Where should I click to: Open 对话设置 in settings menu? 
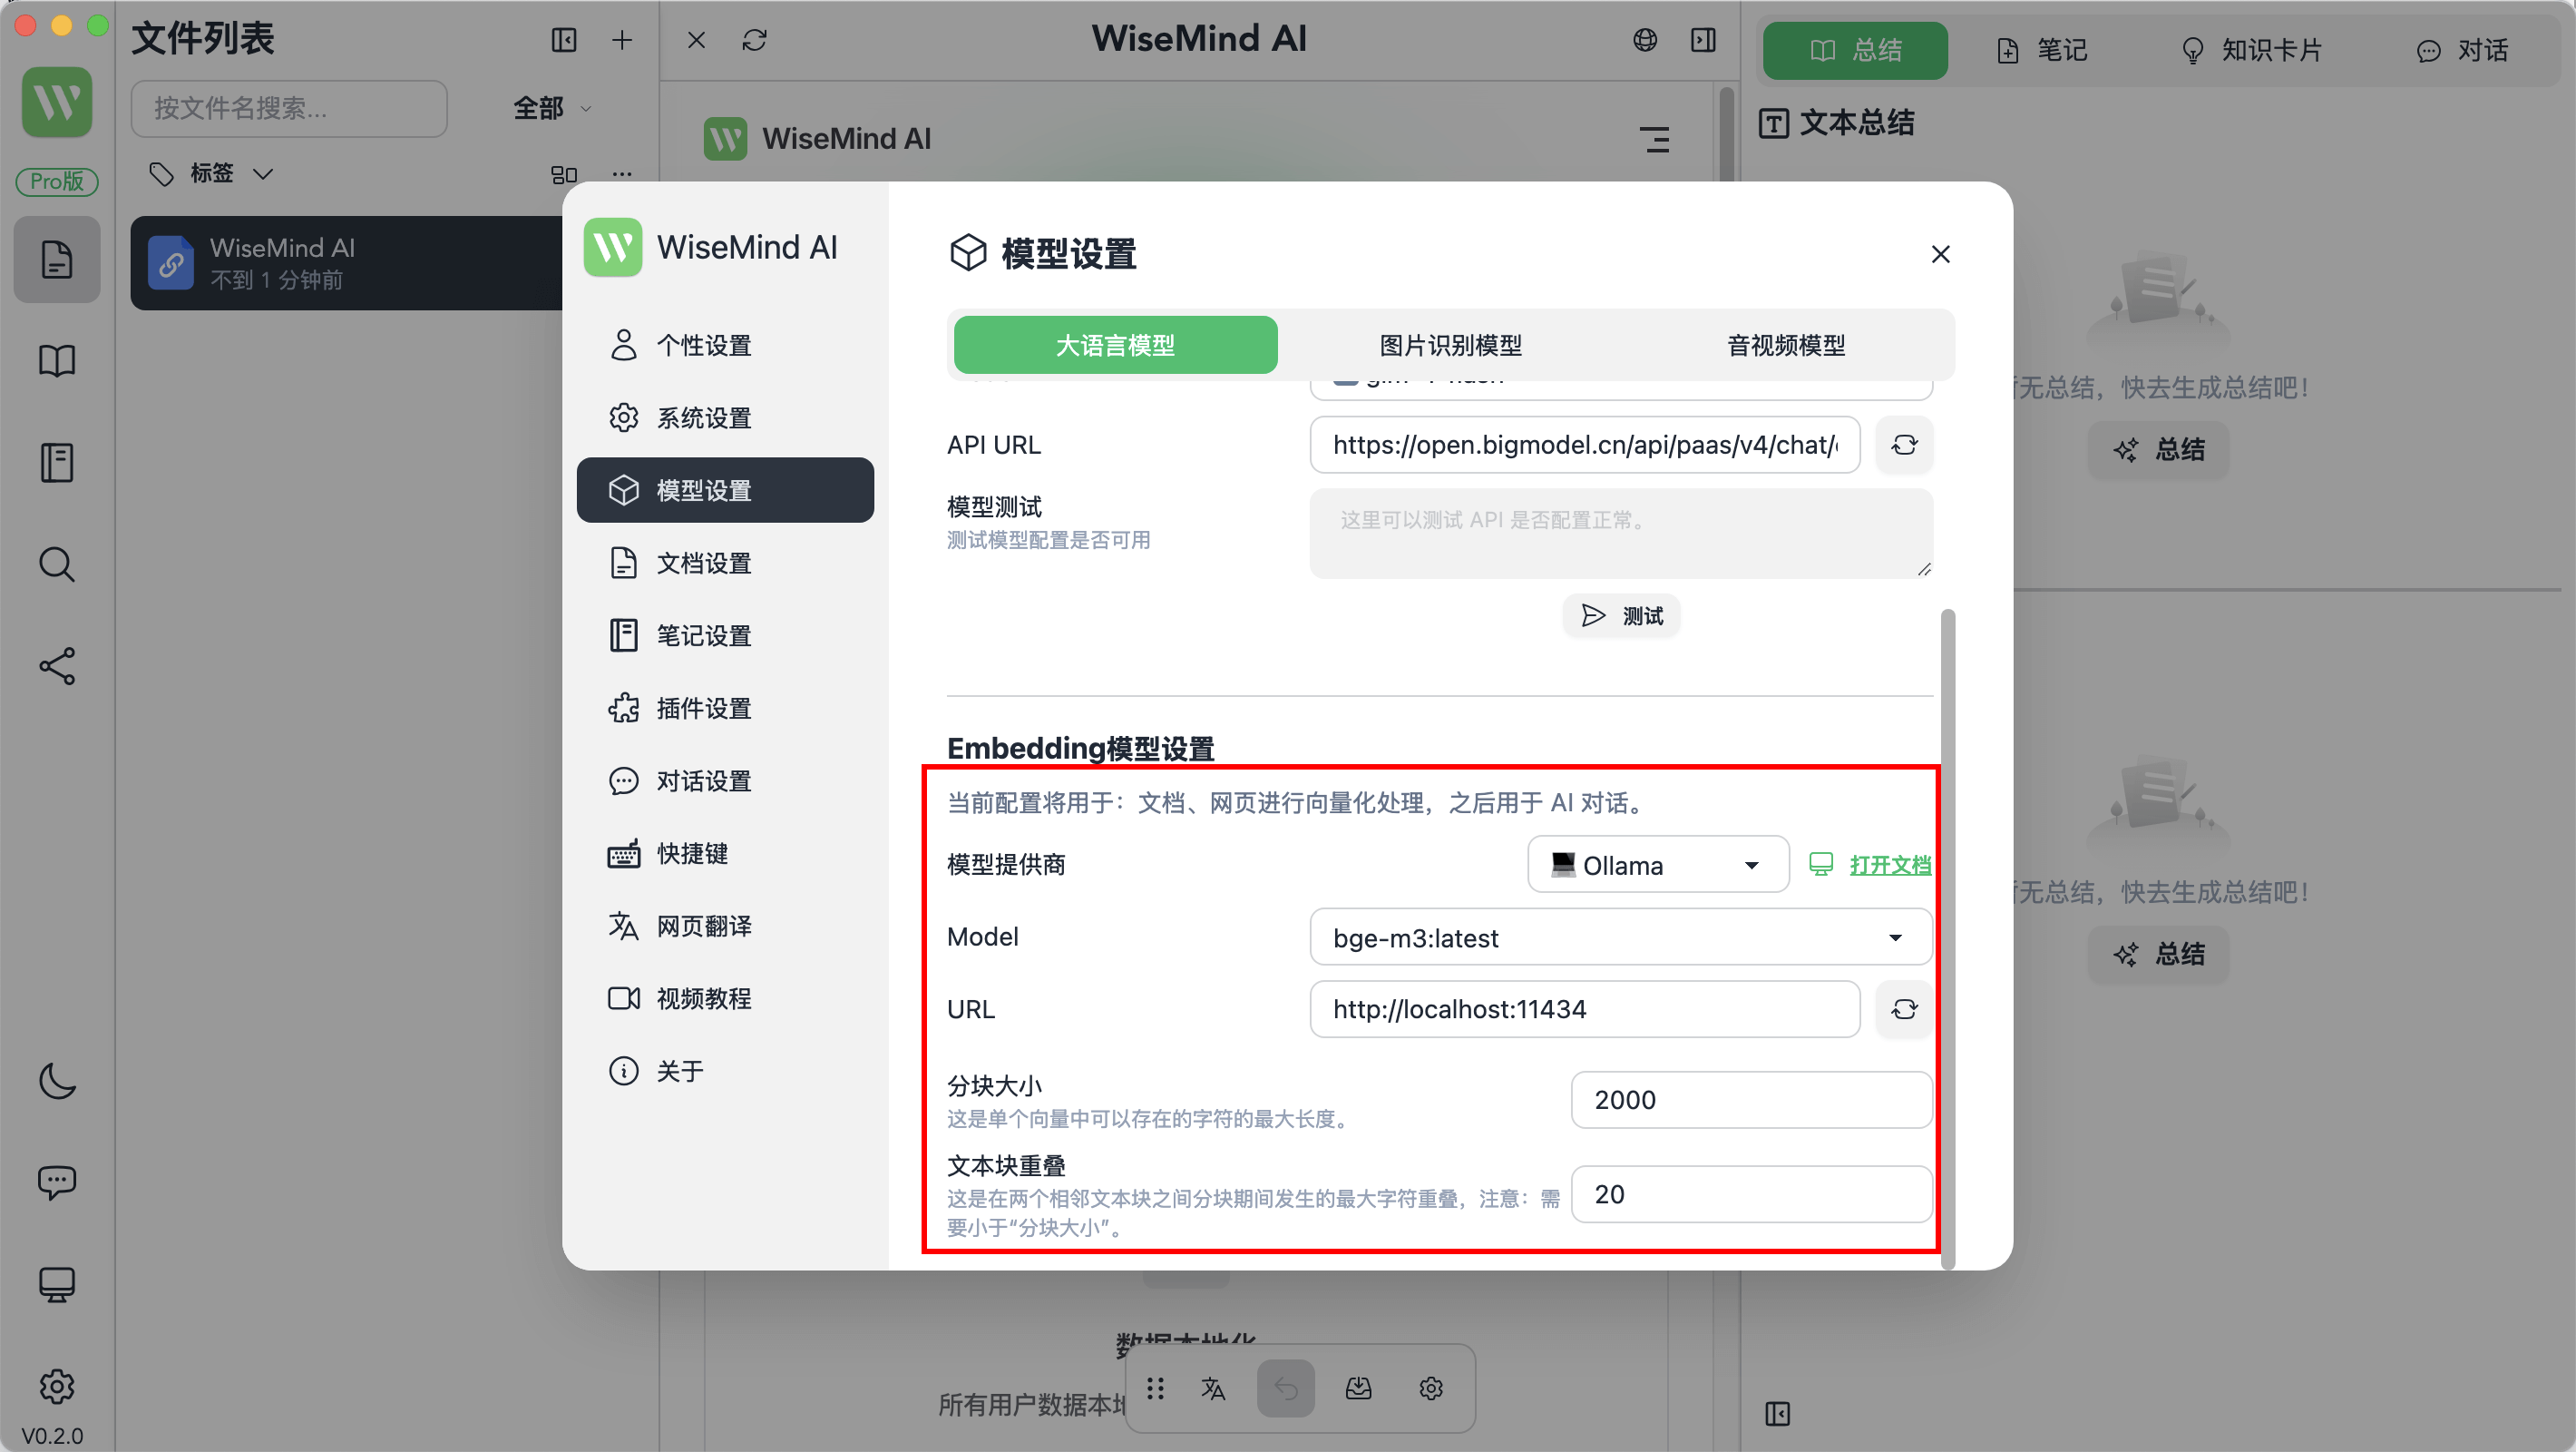coord(726,780)
